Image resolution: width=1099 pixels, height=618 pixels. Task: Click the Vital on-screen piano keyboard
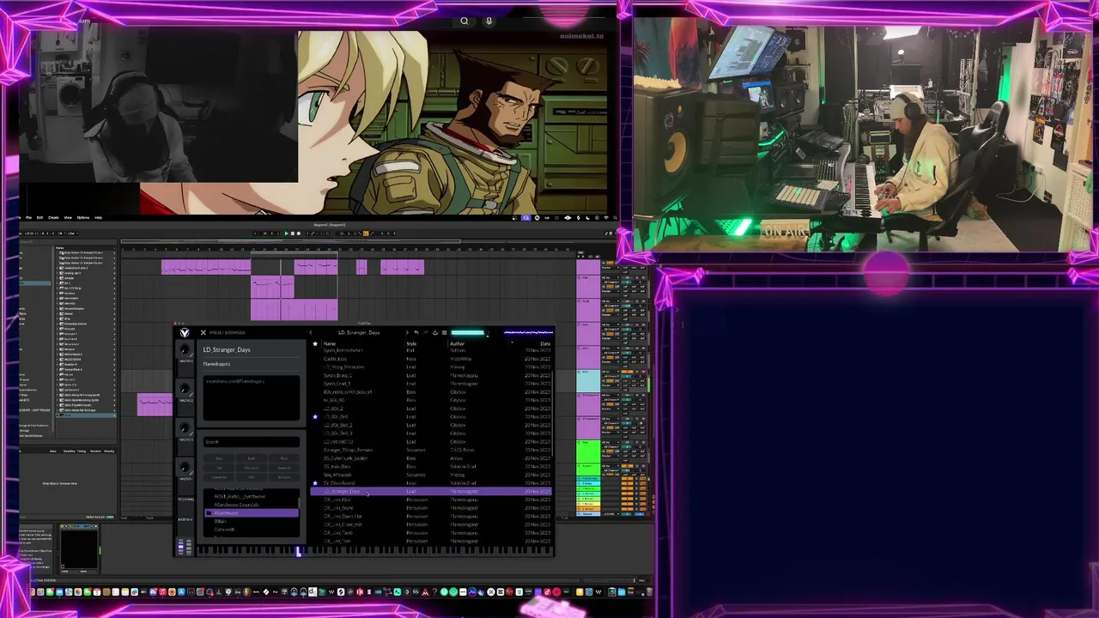click(x=375, y=551)
